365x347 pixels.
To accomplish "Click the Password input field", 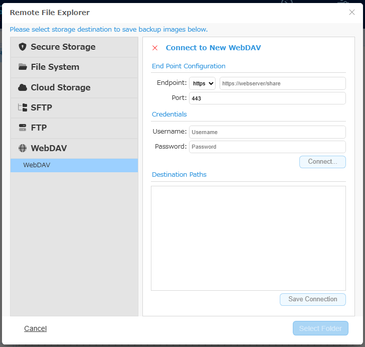I will tap(267, 147).
